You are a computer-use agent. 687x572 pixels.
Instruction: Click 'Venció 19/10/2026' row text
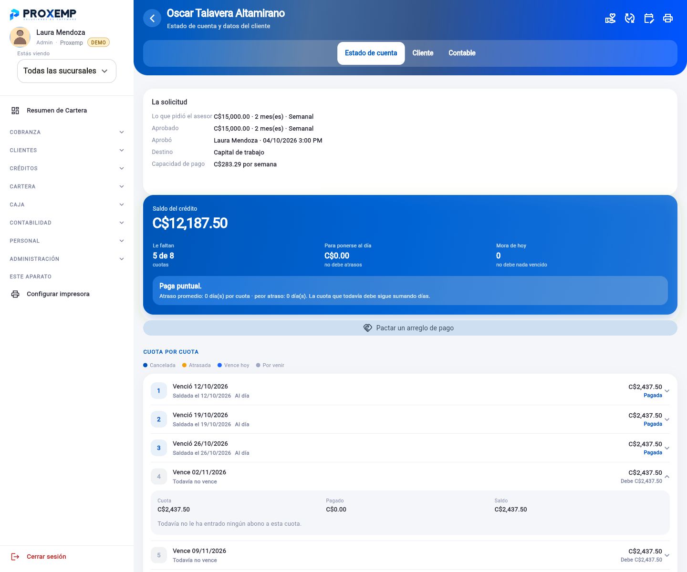click(x=200, y=415)
